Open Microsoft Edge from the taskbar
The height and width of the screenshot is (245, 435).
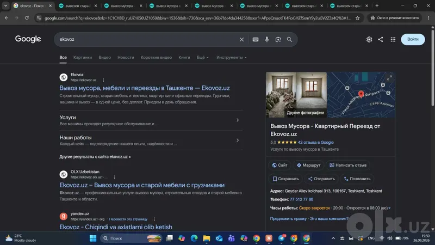(x=194, y=238)
